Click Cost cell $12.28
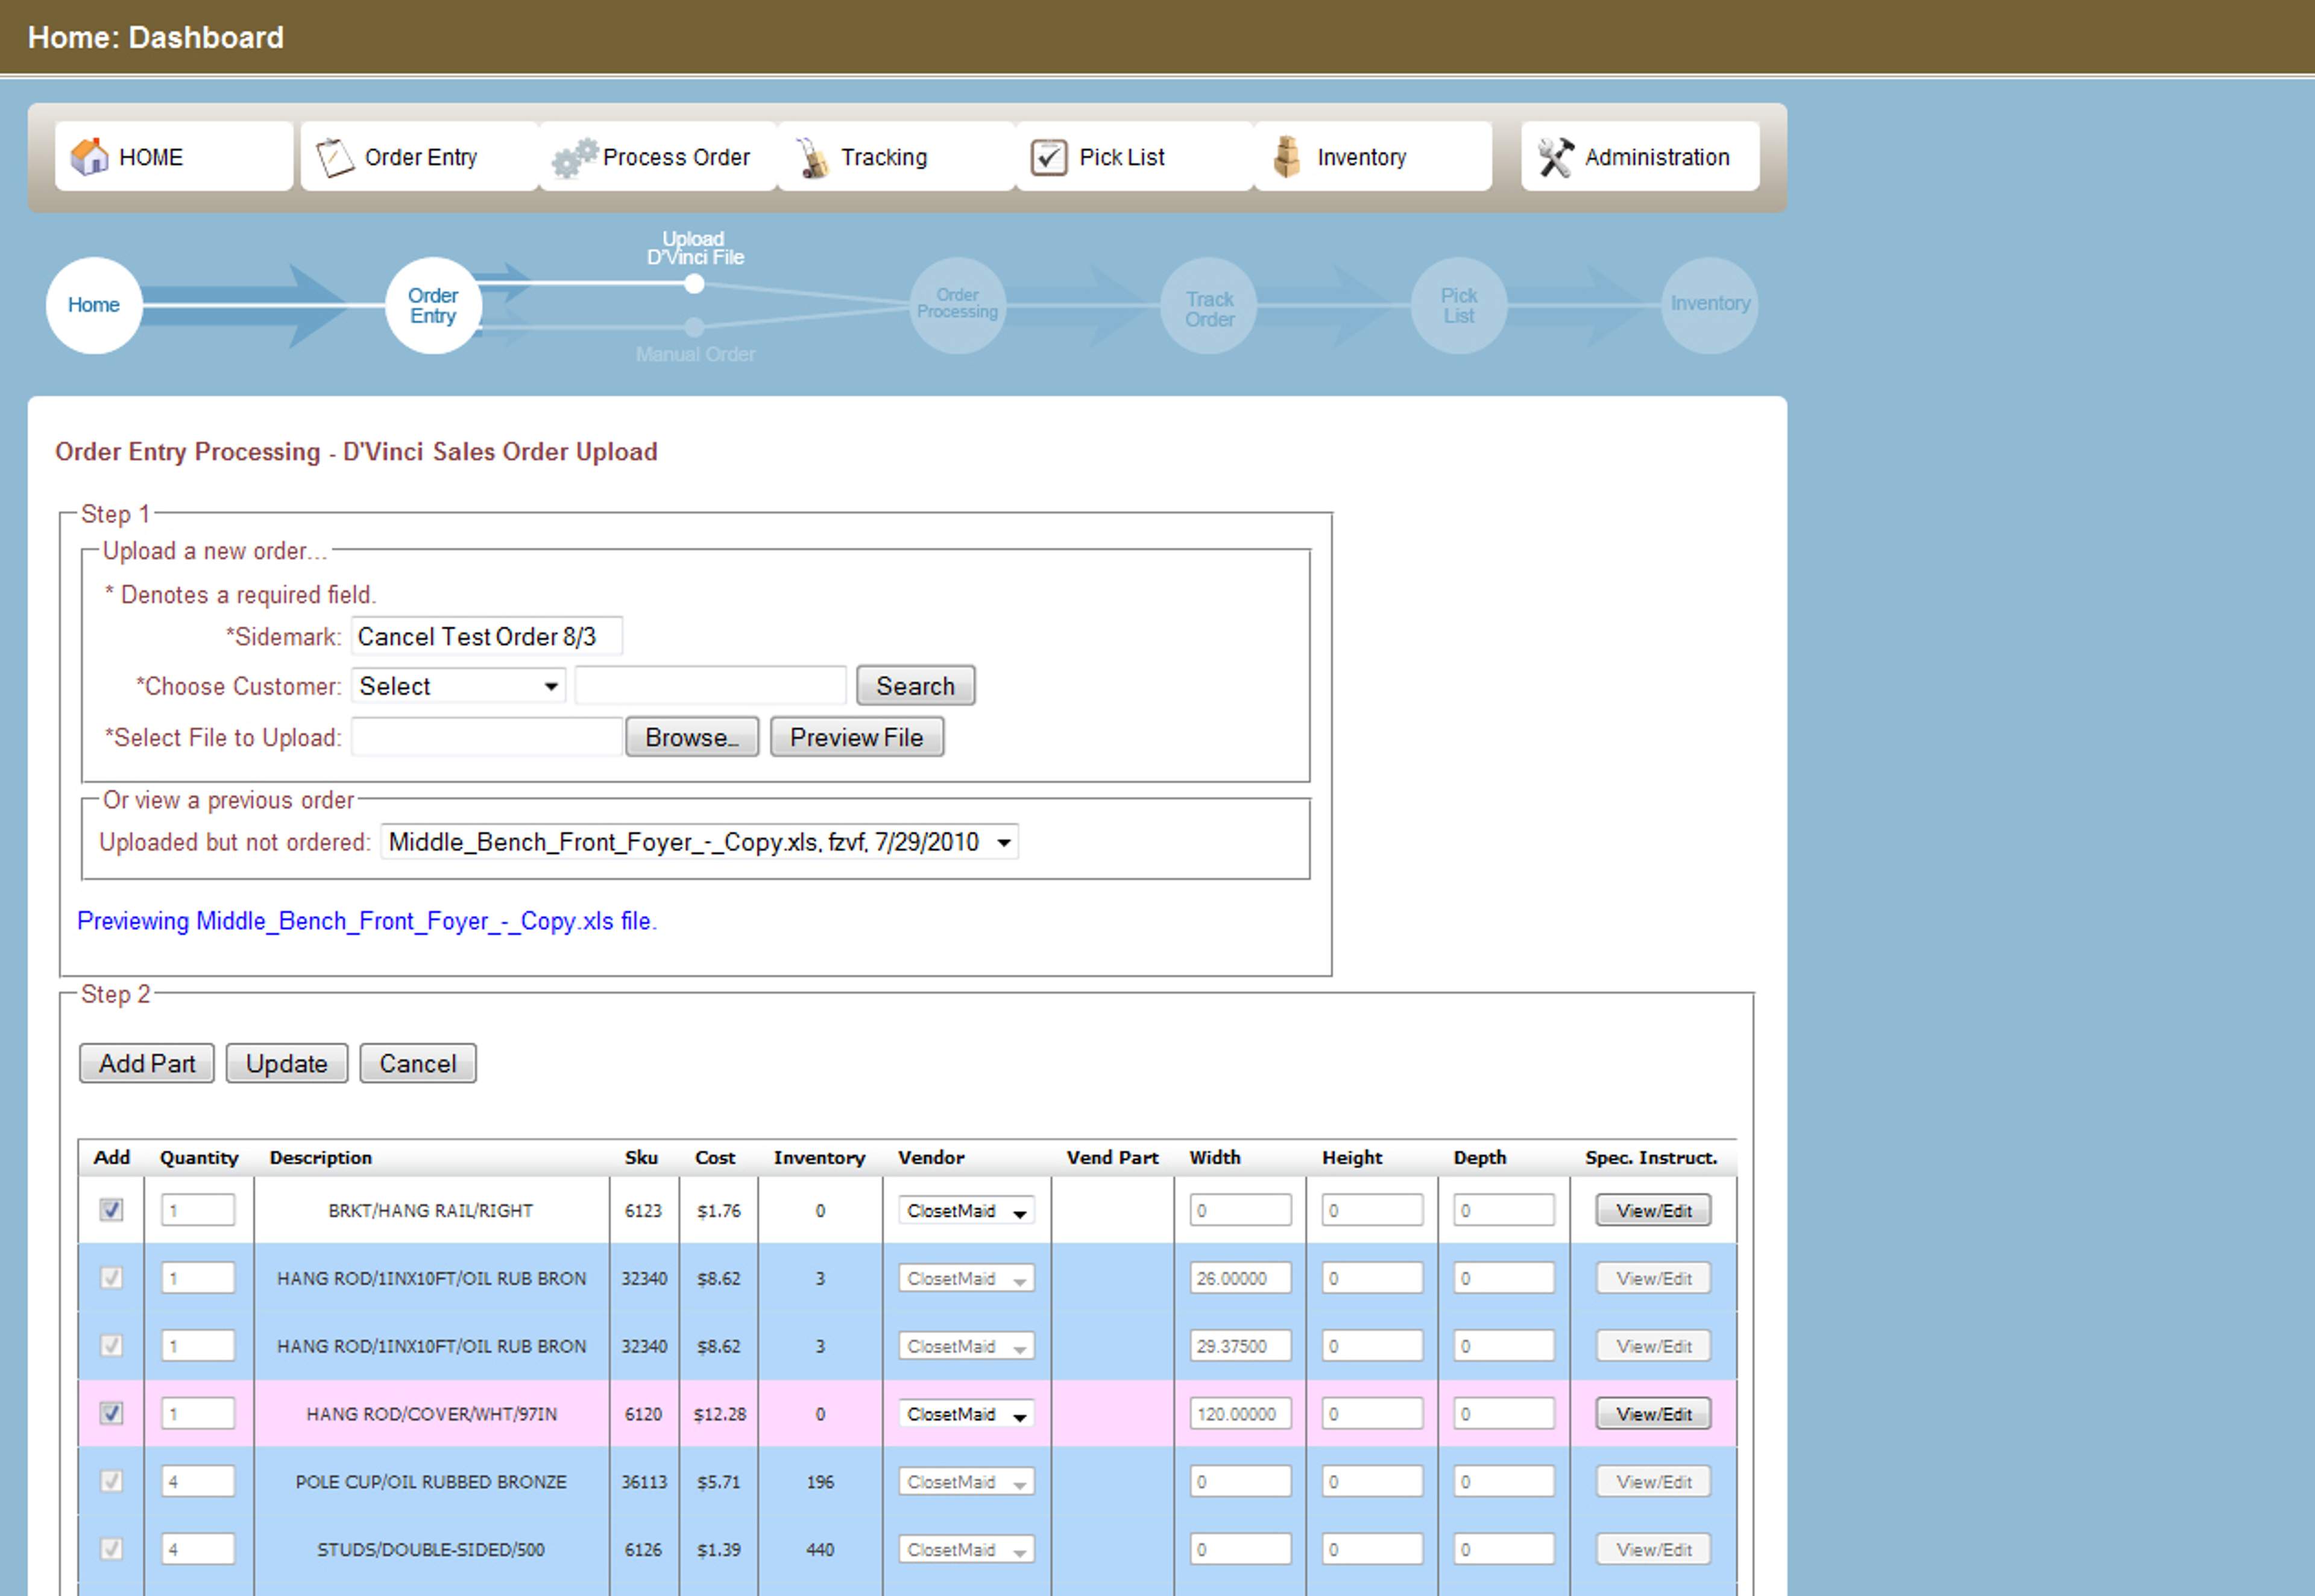Viewport: 2315px width, 1596px height. pos(719,1414)
